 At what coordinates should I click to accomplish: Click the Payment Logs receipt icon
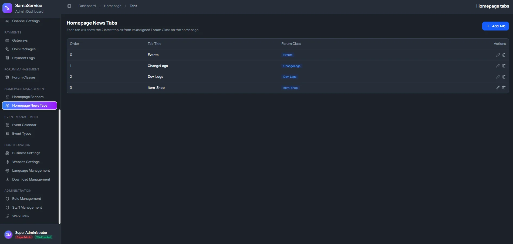point(7,58)
